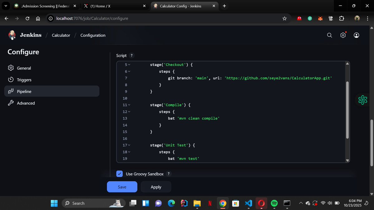Open the red Pac-Man ghost extension
Screen dimensions: 374x210
click(x=300, y=18)
